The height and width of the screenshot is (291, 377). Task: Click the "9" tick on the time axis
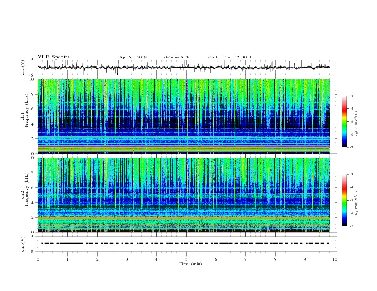pyautogui.click(x=305, y=259)
